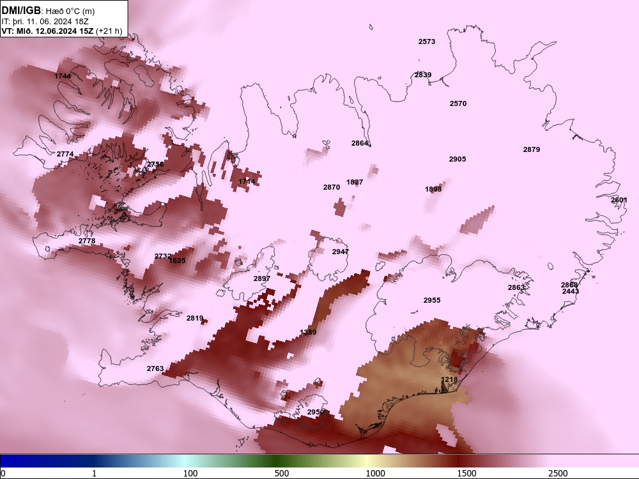Click the map value 2756
The image size is (639, 479).
point(155,164)
